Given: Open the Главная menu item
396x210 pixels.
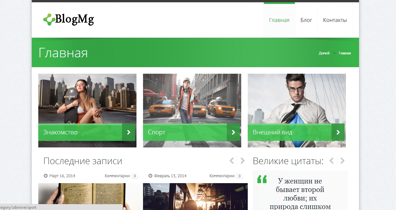Looking at the screenshot, I should click(279, 20).
